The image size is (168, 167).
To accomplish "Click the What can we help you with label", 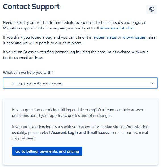I will pyautogui.click(x=28, y=72).
